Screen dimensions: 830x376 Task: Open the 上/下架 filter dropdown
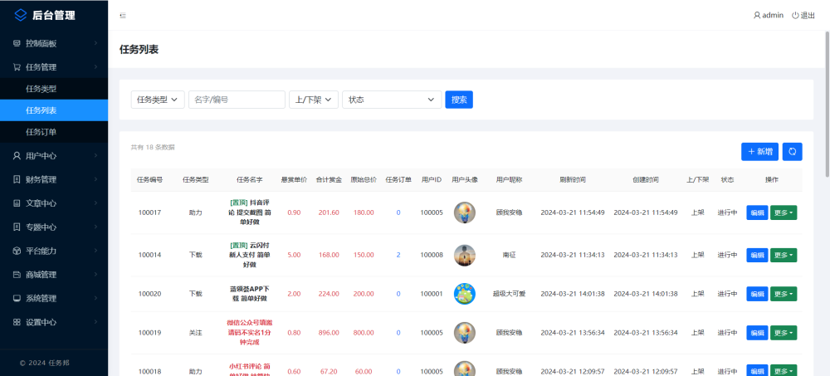point(313,100)
